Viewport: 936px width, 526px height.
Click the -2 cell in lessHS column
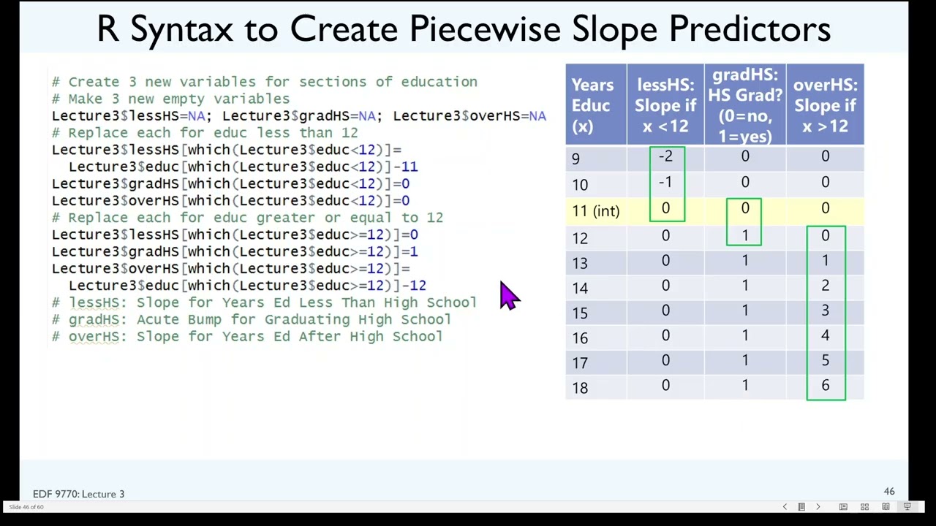pos(665,156)
